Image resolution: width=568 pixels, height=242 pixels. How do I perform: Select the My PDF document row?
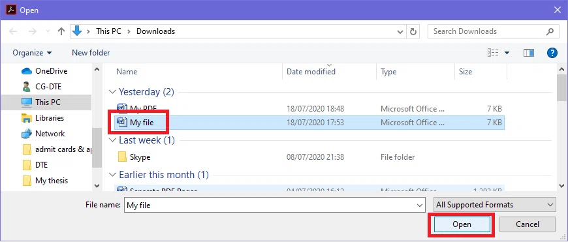309,108
